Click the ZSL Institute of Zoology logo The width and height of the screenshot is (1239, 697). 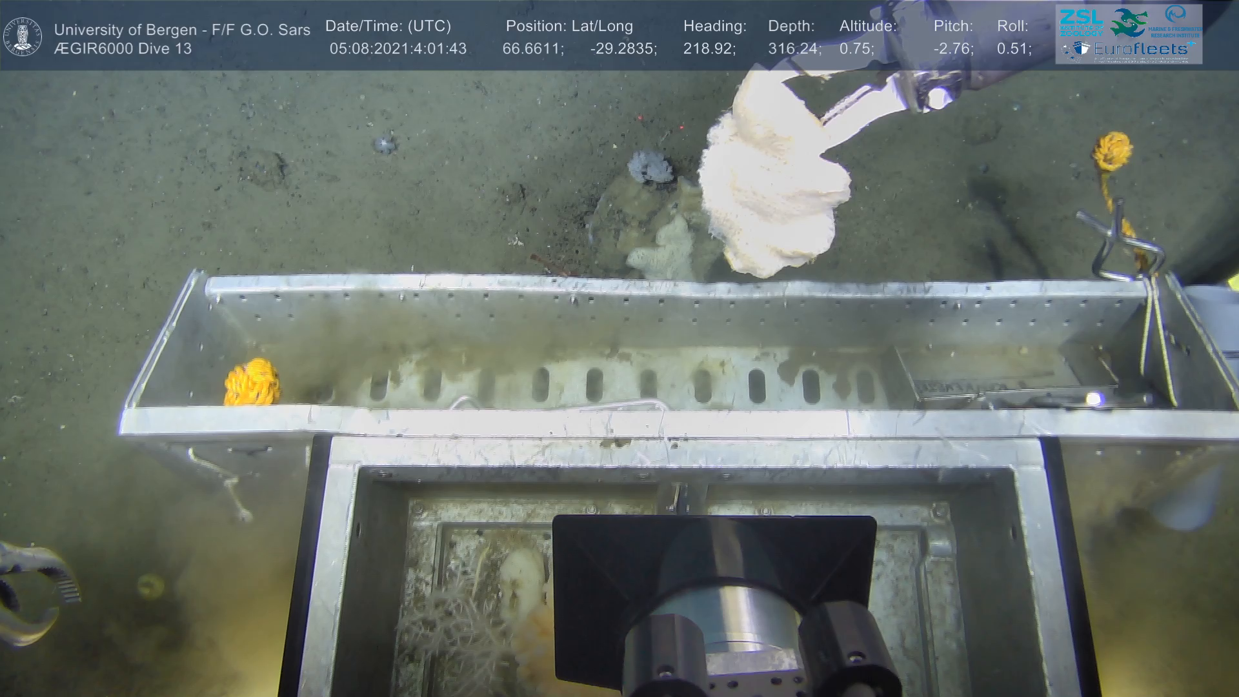tap(1081, 21)
